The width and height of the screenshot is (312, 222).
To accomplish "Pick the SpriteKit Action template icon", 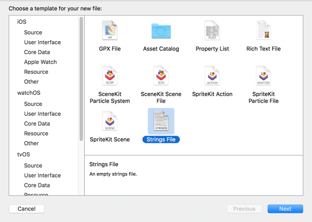I will coord(212,77).
